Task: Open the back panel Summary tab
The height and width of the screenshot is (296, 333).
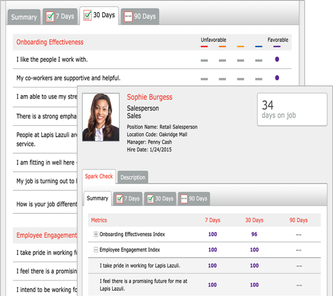Action: tap(24, 17)
